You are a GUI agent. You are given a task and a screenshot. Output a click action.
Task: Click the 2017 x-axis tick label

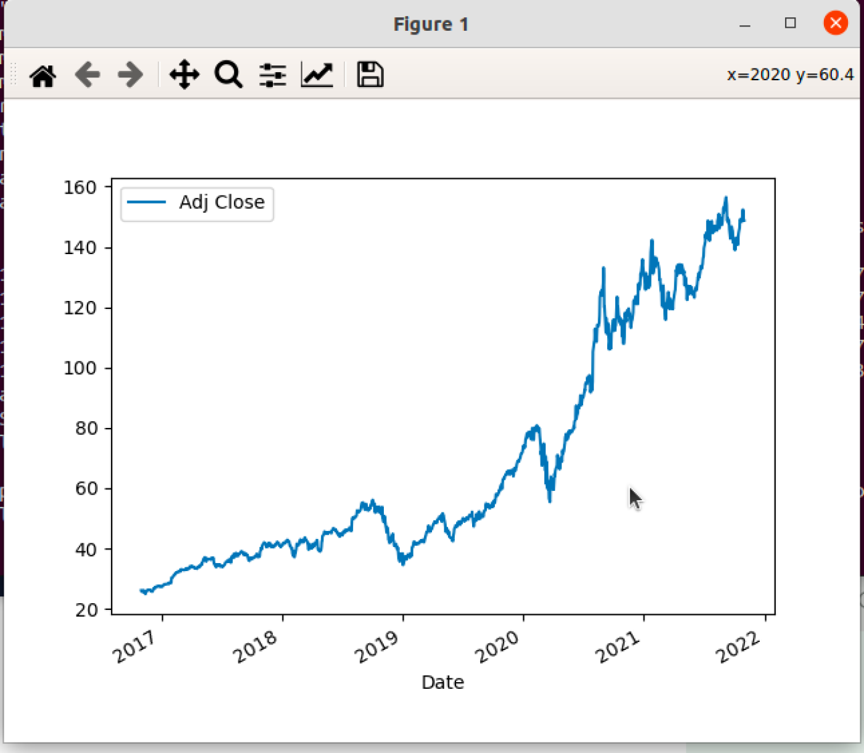point(135,647)
